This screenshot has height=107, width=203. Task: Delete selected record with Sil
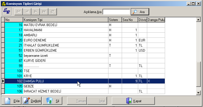pyautogui.click(x=52, y=101)
